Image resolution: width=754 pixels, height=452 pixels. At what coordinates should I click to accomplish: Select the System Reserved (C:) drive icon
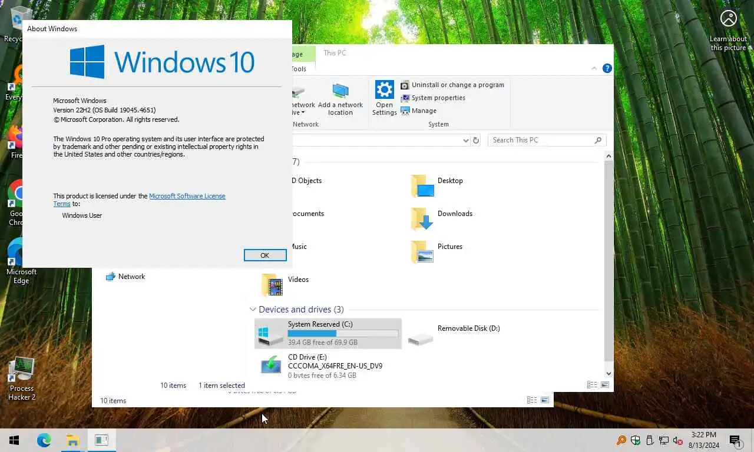[x=271, y=336]
